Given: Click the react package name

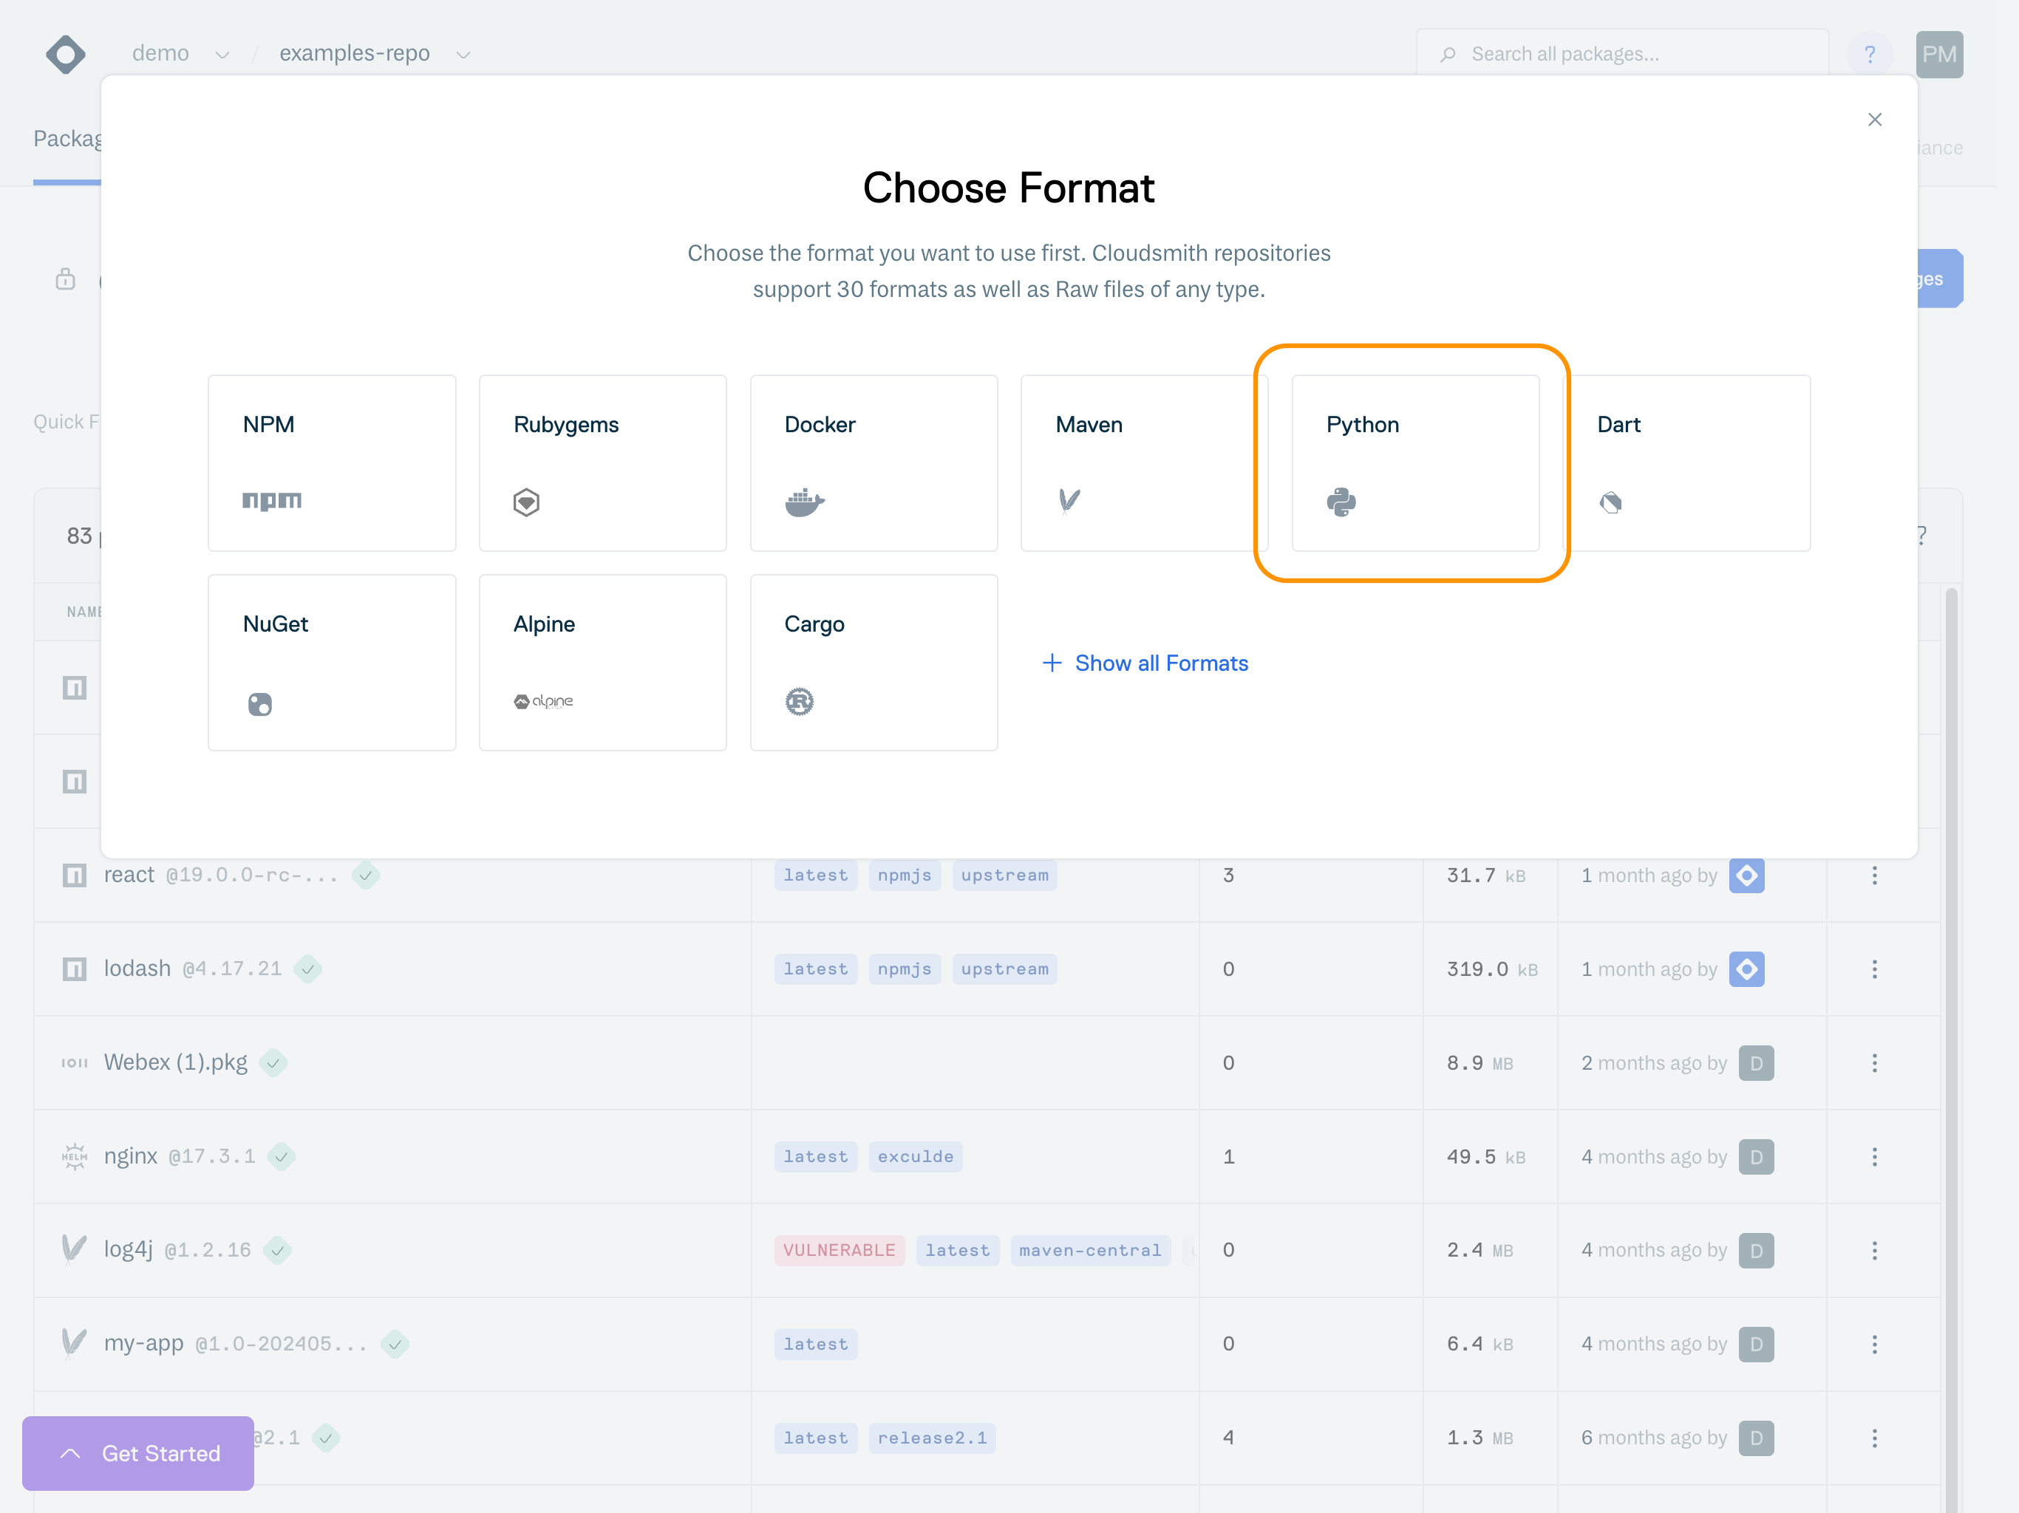Looking at the screenshot, I should pyautogui.click(x=129, y=874).
